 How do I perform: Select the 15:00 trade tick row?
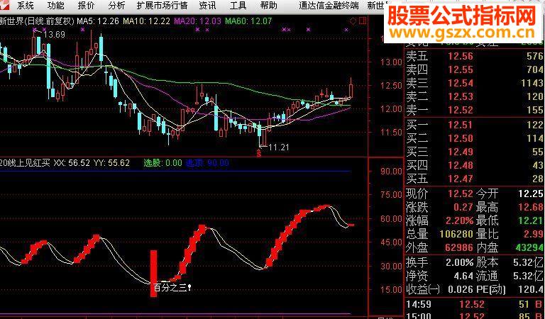pos(475,315)
